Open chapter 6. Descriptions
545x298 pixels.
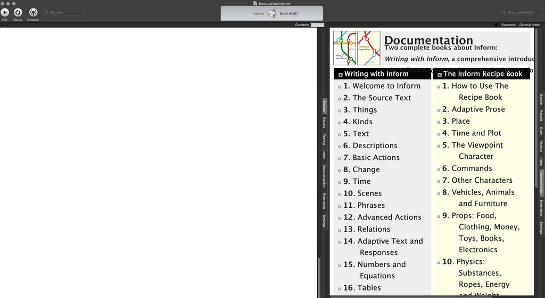pyautogui.click(x=370, y=146)
